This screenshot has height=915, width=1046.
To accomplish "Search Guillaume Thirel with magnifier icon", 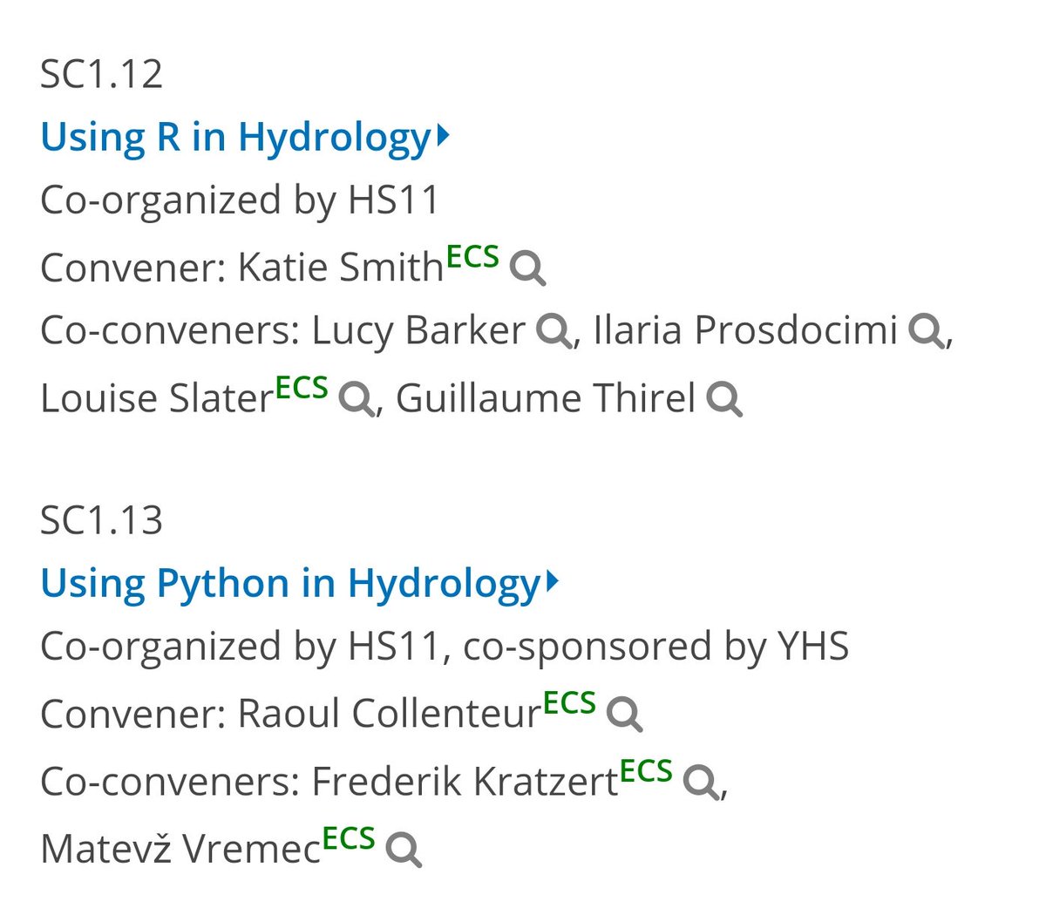I will coord(724,399).
